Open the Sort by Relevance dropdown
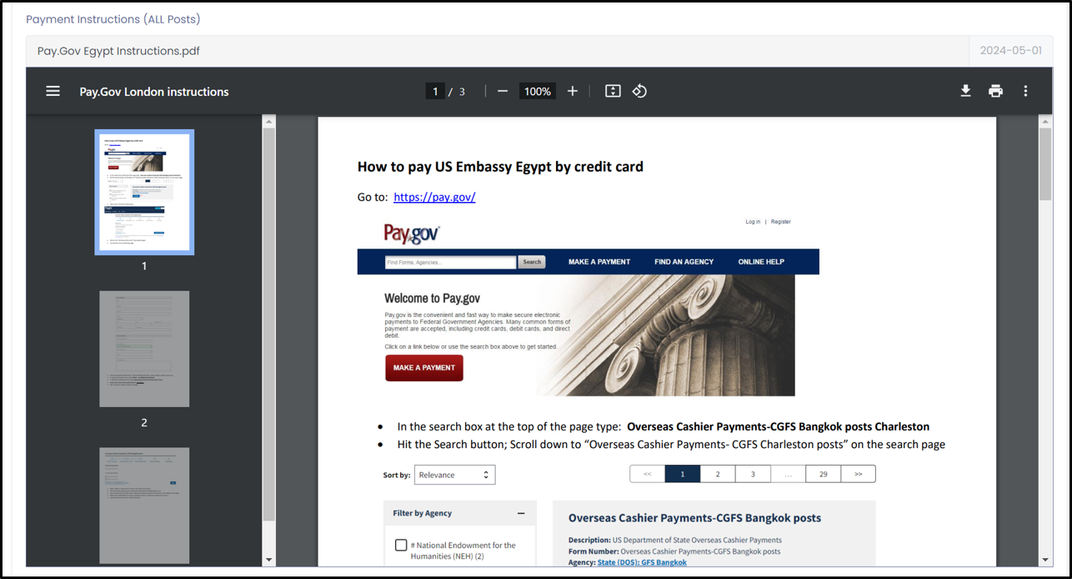1072x579 pixels. [x=454, y=475]
